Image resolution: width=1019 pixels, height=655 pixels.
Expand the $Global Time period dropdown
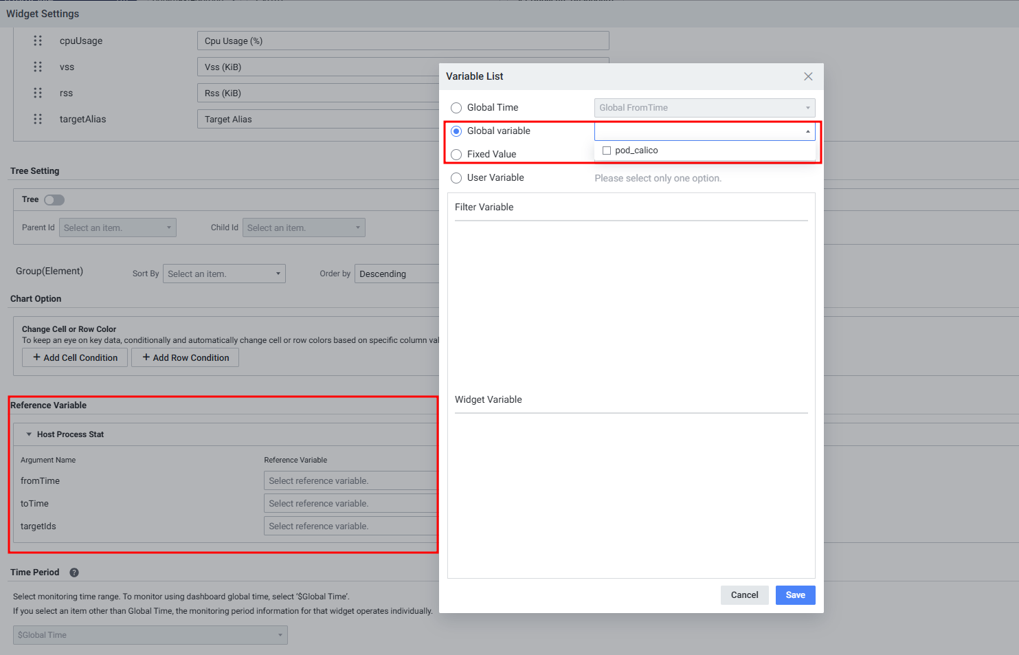(150, 635)
